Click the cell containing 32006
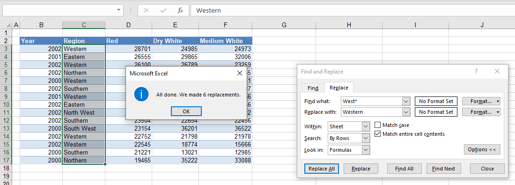Image resolution: width=515 pixels, height=185 pixels. (225, 57)
